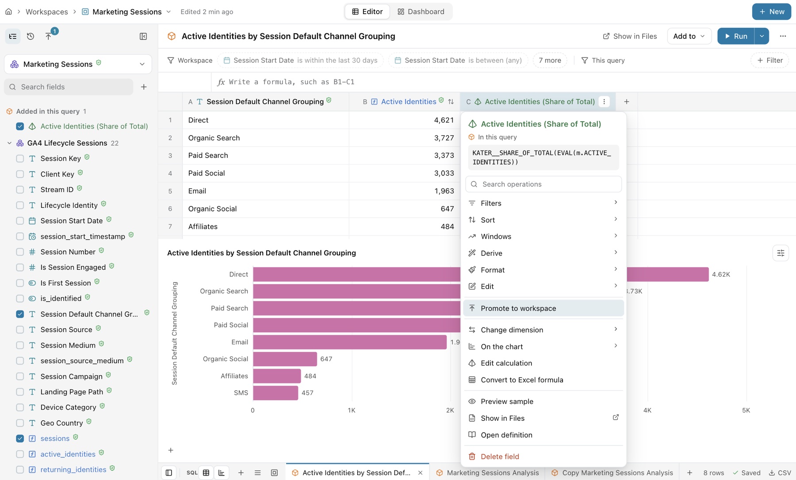
Task: Uncheck the sessions field checkbox
Action: point(20,438)
